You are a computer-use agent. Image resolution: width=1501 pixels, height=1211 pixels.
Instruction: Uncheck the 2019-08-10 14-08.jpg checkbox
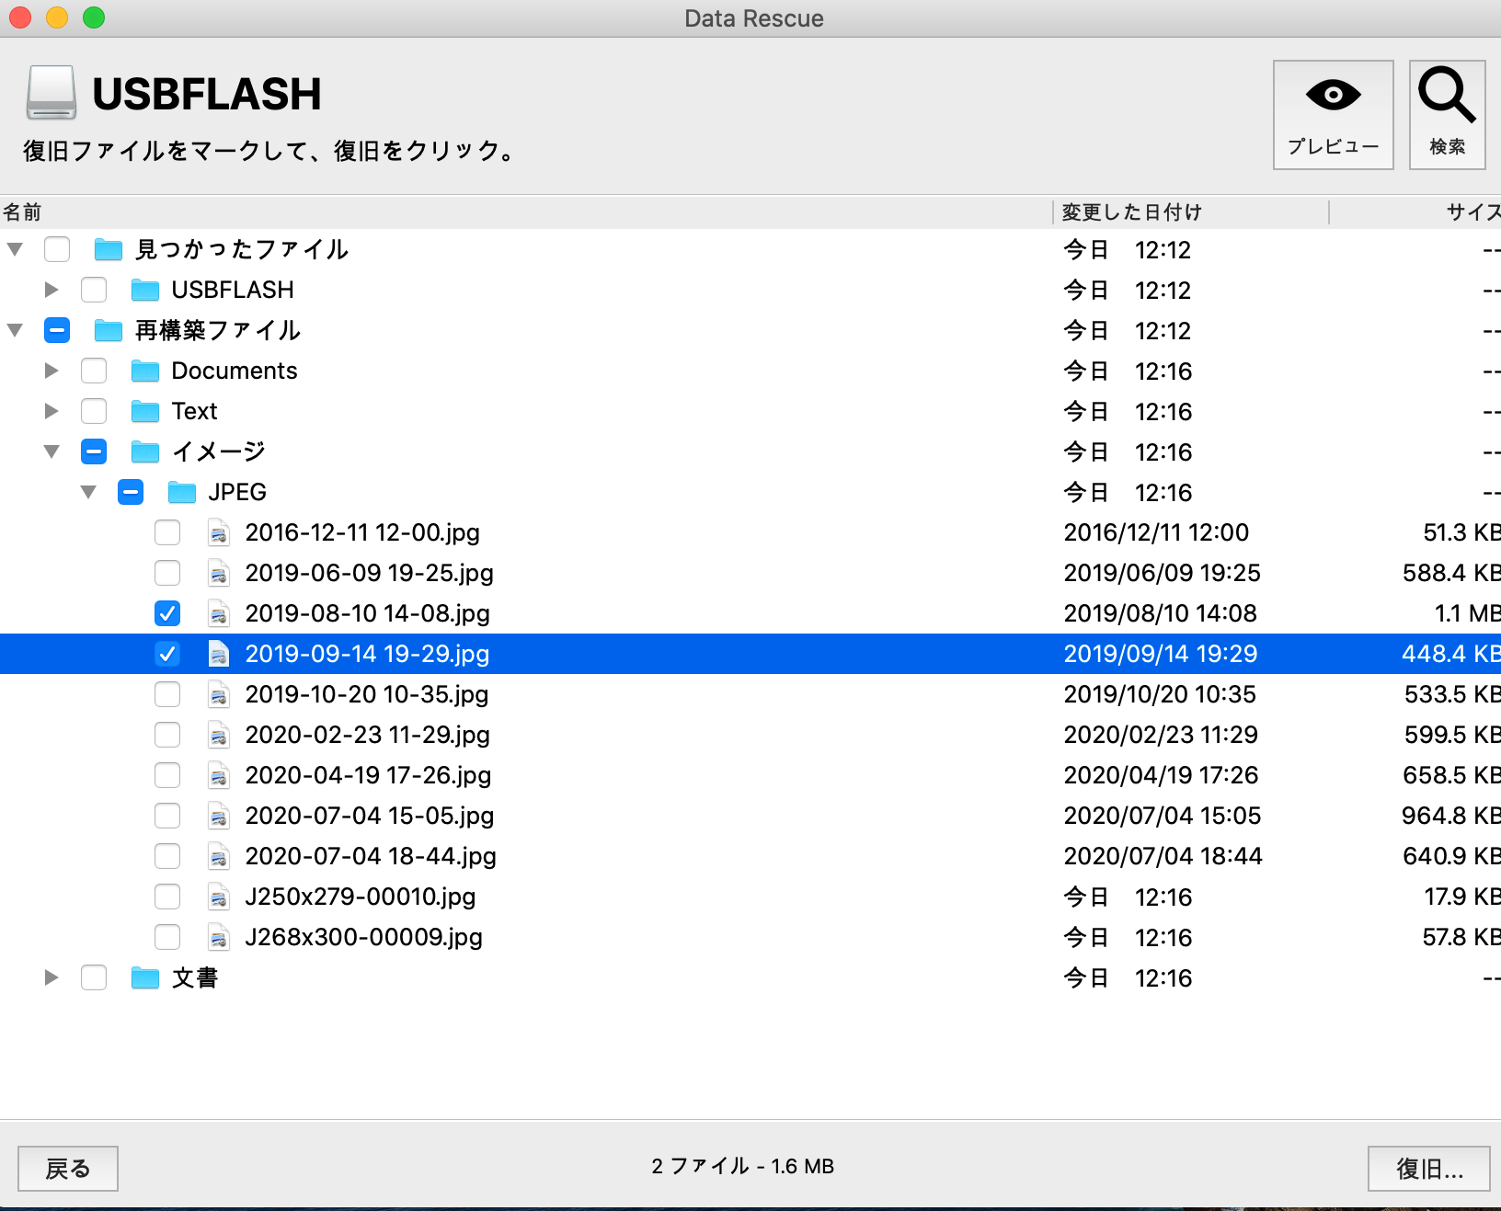[x=167, y=613]
